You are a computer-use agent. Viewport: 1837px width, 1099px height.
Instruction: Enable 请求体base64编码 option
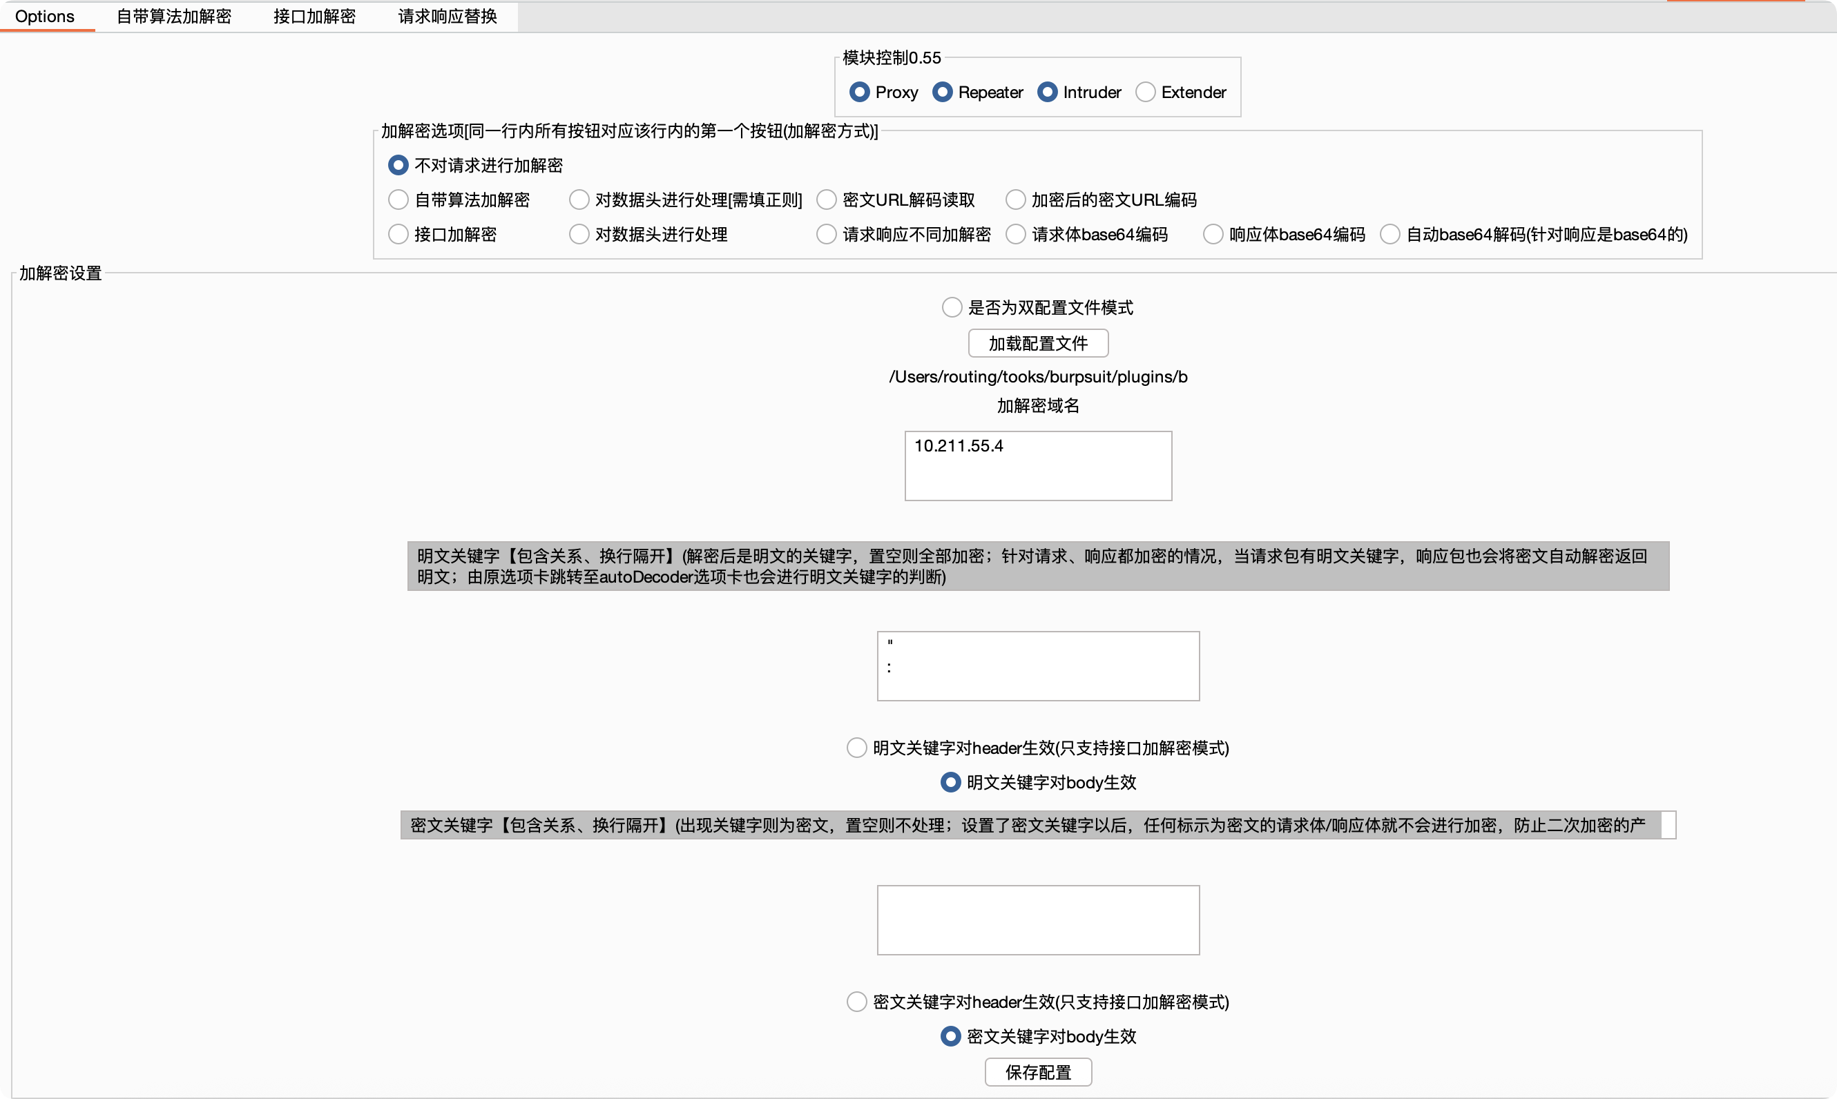point(1016,234)
